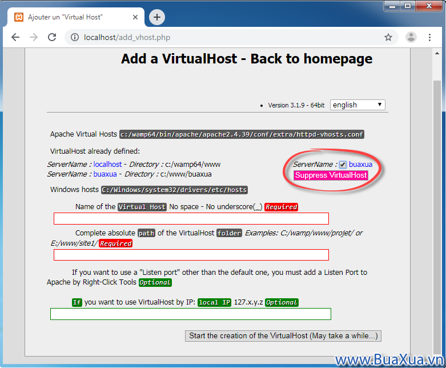
Task: Focus the absolute path folder input field
Action: (x=191, y=255)
